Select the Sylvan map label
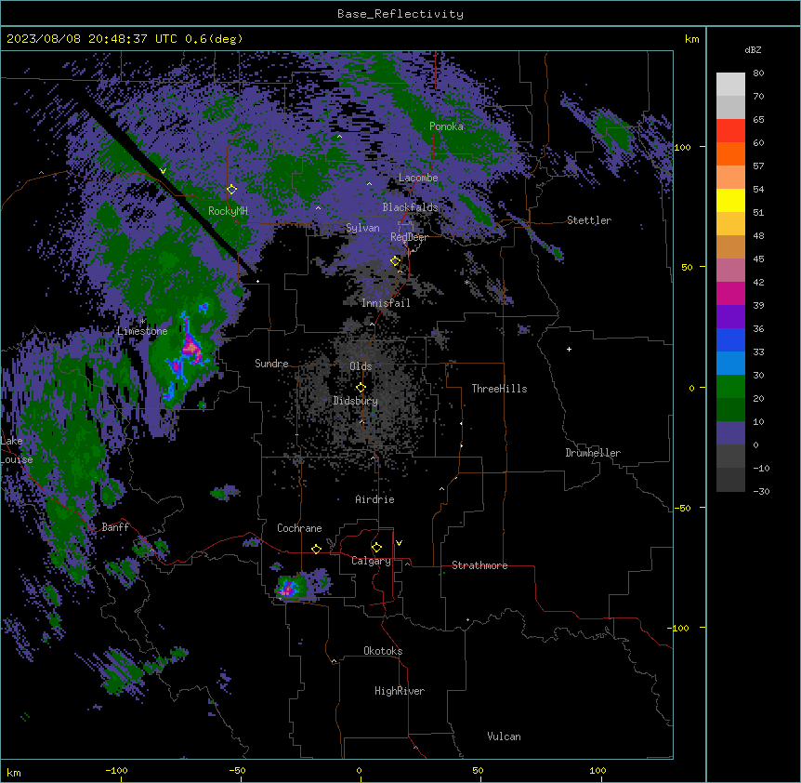The image size is (801, 783). coord(362,228)
